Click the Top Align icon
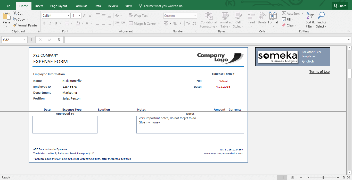 (x=98, y=15)
